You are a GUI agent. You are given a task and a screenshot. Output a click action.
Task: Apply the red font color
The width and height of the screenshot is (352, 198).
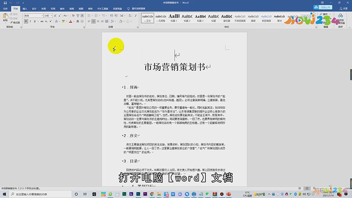point(70,21)
